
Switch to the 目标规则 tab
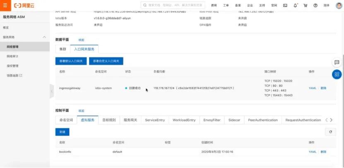click(x=109, y=120)
